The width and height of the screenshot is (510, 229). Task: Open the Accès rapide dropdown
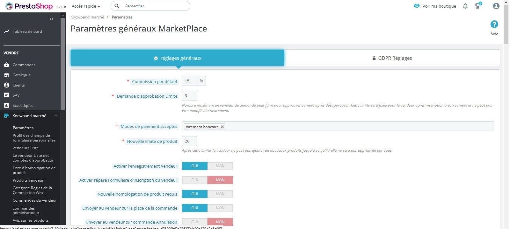click(86, 6)
